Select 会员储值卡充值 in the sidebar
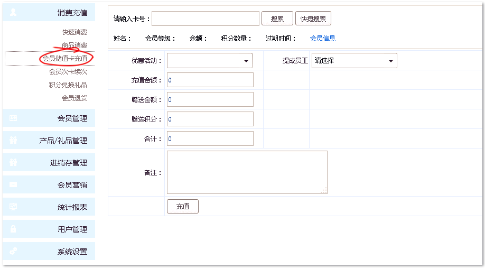Image resolution: width=485 pixels, height=269 pixels. tap(65, 59)
